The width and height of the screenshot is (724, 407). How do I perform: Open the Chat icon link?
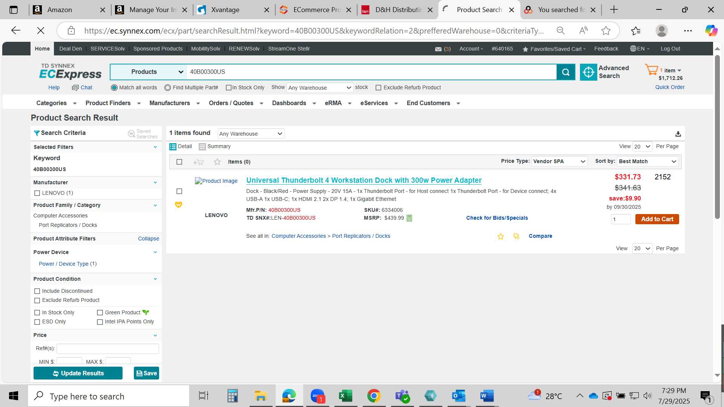click(x=82, y=87)
